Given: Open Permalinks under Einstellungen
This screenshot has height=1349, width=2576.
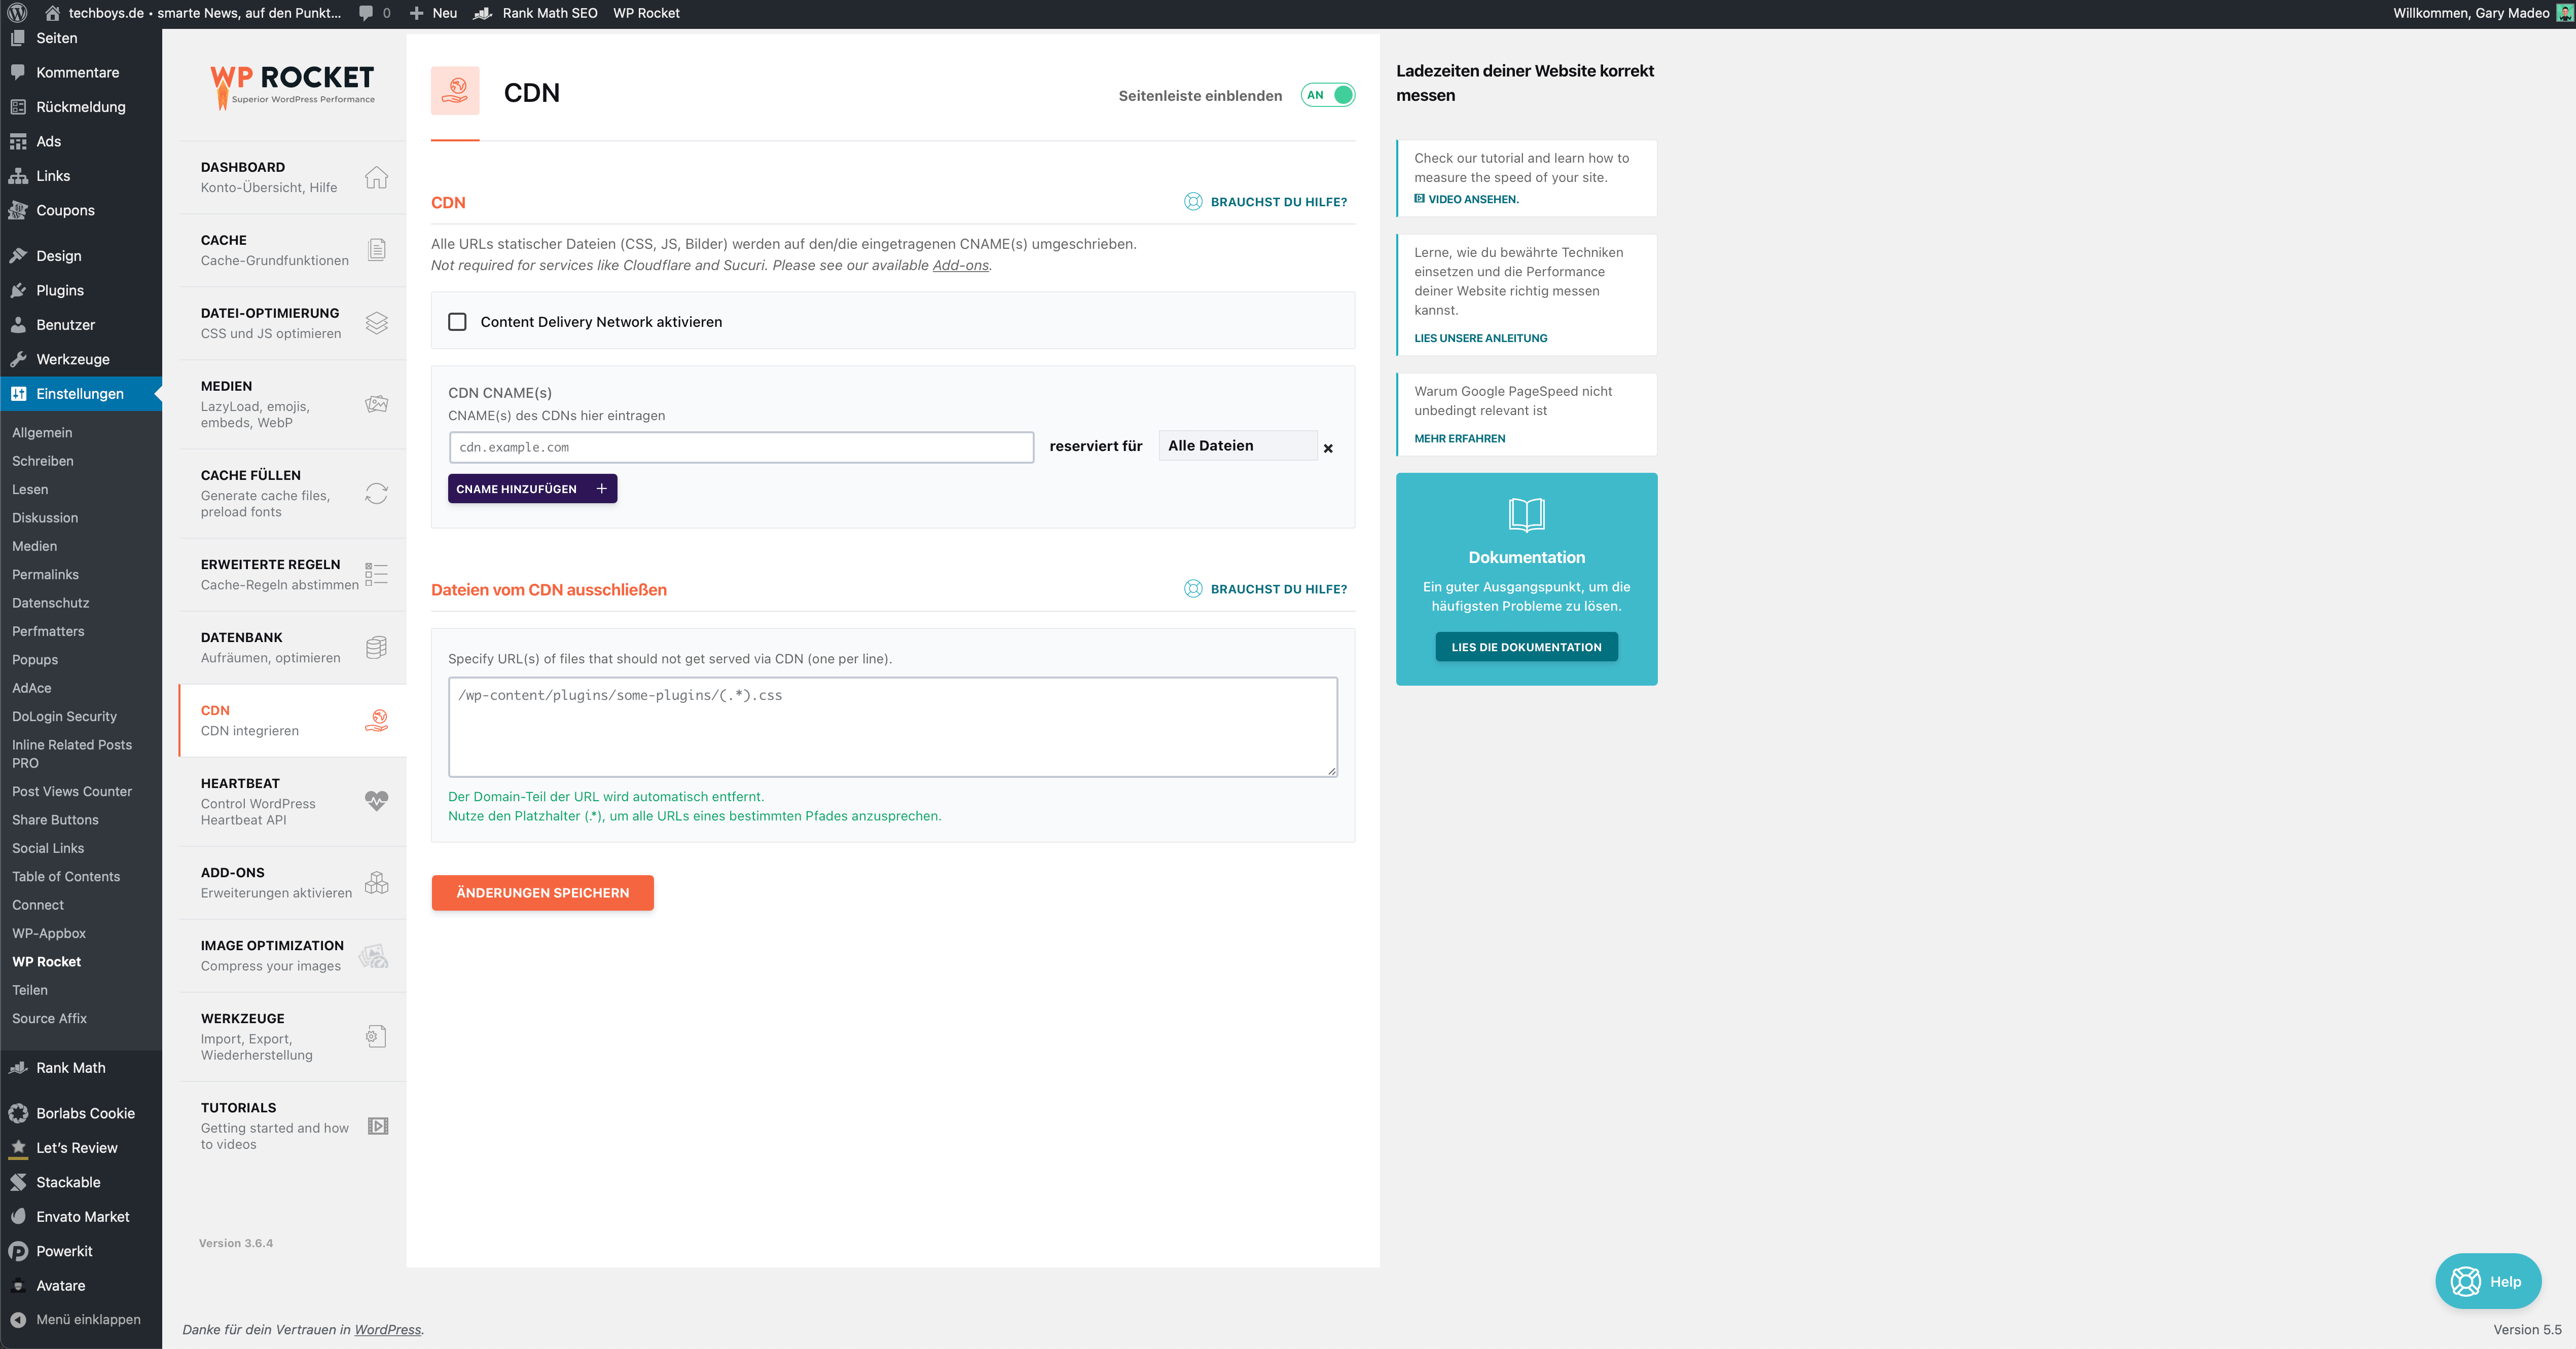Looking at the screenshot, I should tap(45, 575).
